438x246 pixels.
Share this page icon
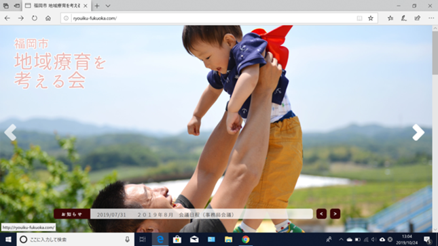tap(418, 18)
